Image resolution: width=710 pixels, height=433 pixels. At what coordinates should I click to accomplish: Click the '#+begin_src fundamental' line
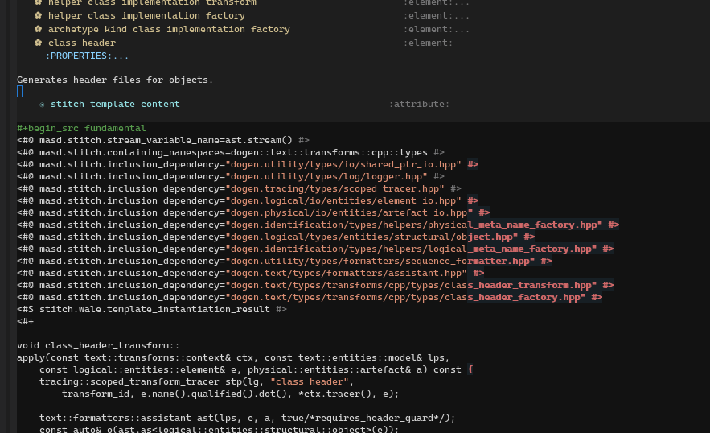coord(81,128)
